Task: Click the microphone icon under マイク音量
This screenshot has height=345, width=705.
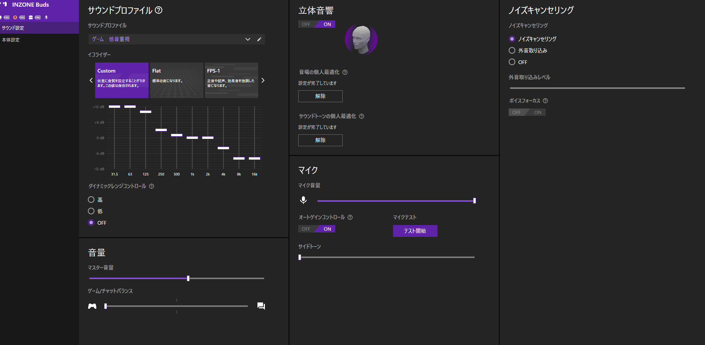Action: (303, 200)
